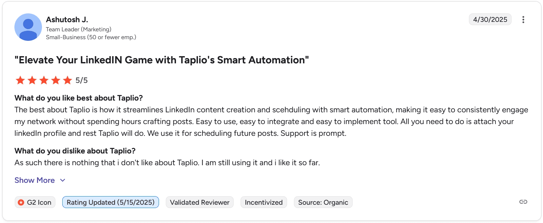Click the G2 Icon badge
The image size is (543, 223).
pos(35,202)
